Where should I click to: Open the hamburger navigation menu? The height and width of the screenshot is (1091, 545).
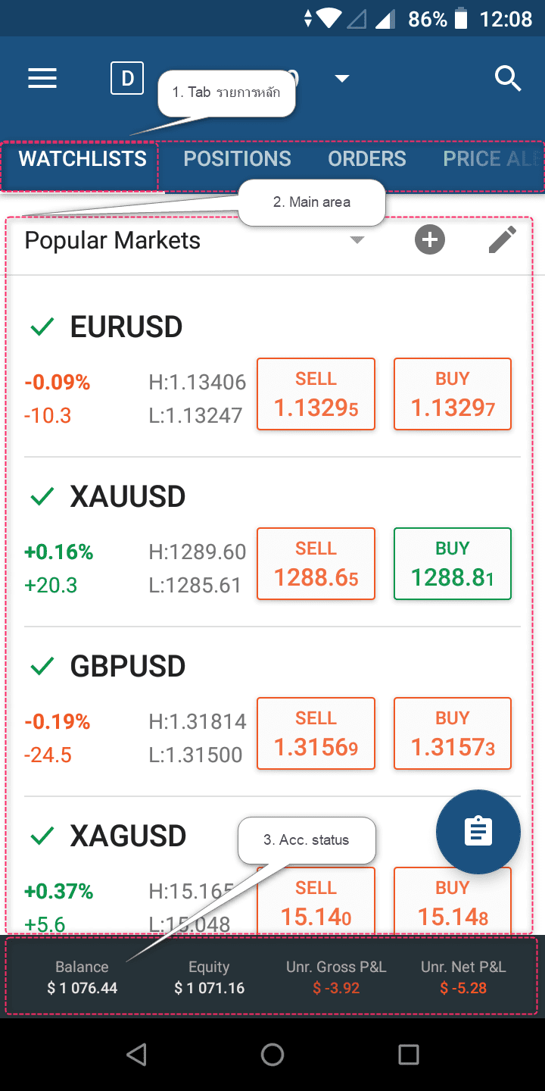tap(42, 79)
